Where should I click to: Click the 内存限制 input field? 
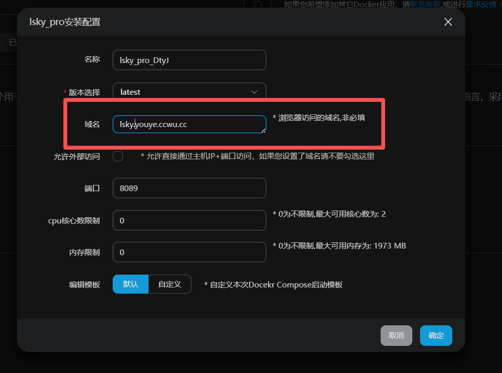[x=189, y=252]
